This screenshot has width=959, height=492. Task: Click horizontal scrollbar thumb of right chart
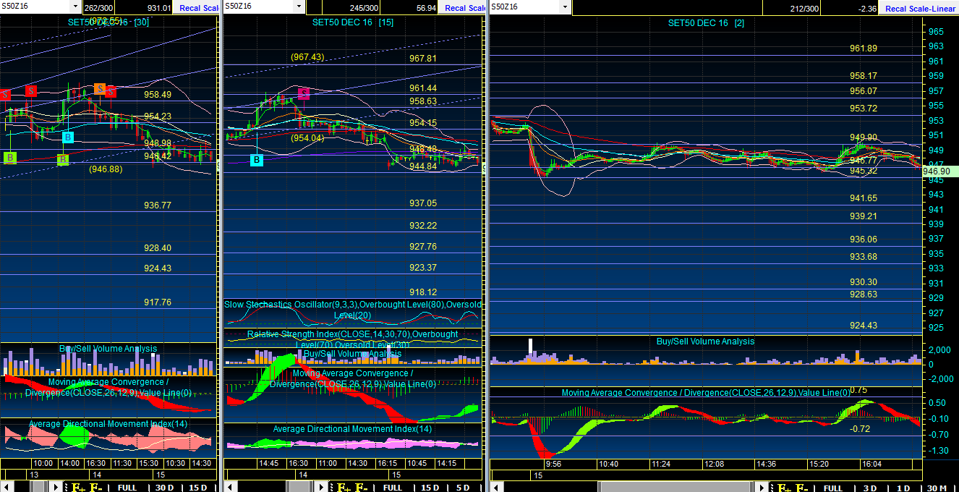675,487
